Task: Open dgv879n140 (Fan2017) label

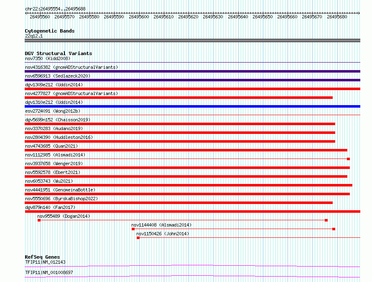Action: point(50,207)
